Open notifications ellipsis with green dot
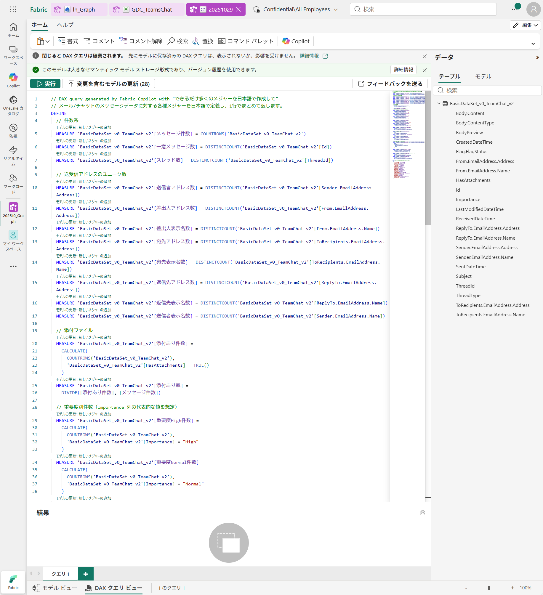Viewport: 543px width, 595px height. [x=515, y=8]
